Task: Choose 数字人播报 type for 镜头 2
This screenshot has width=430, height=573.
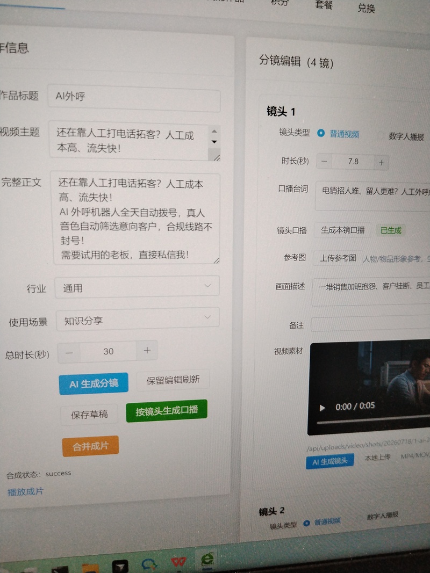Action: [382, 516]
